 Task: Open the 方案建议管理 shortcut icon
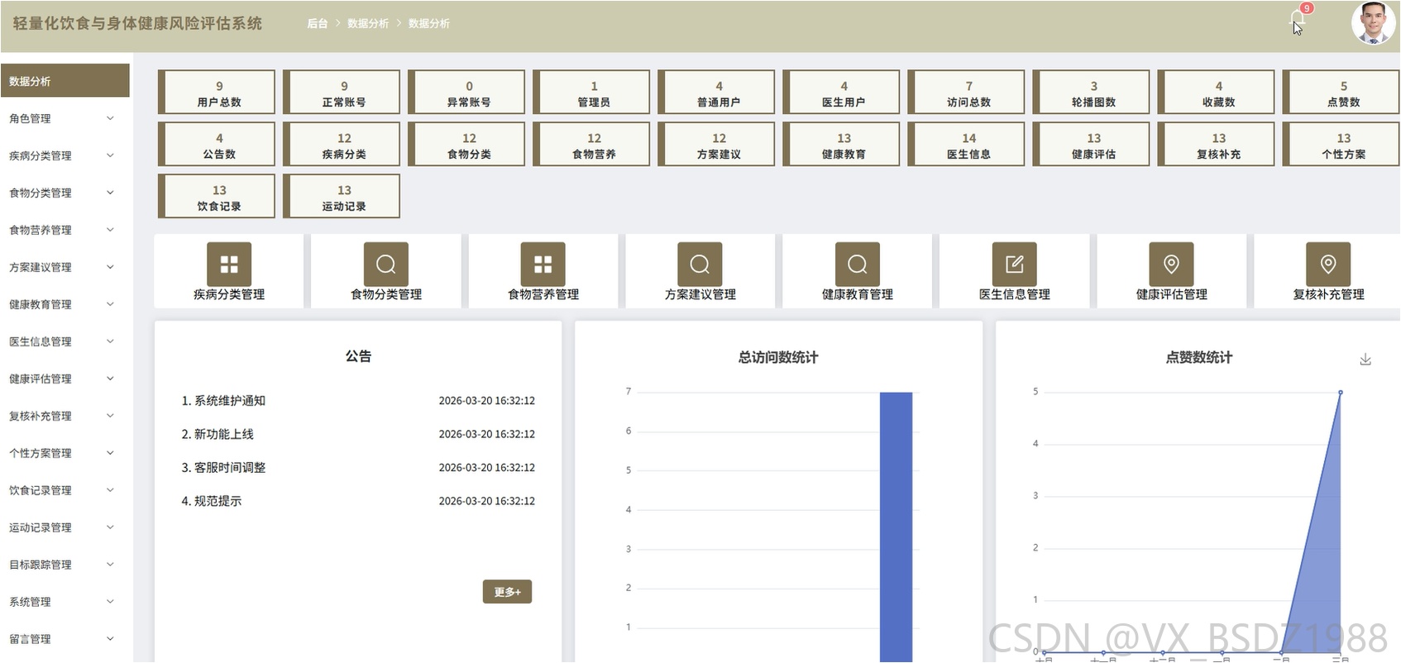tap(700, 264)
